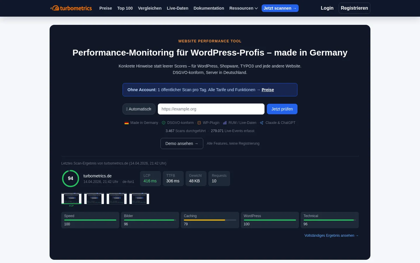Click the Caching score bar
The width and height of the screenshot is (420, 263).
[210, 220]
